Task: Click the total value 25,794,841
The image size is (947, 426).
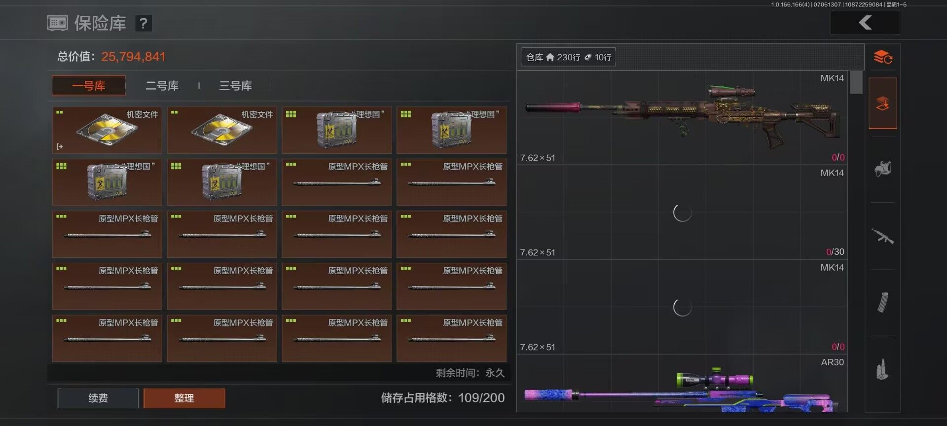Action: 133,57
